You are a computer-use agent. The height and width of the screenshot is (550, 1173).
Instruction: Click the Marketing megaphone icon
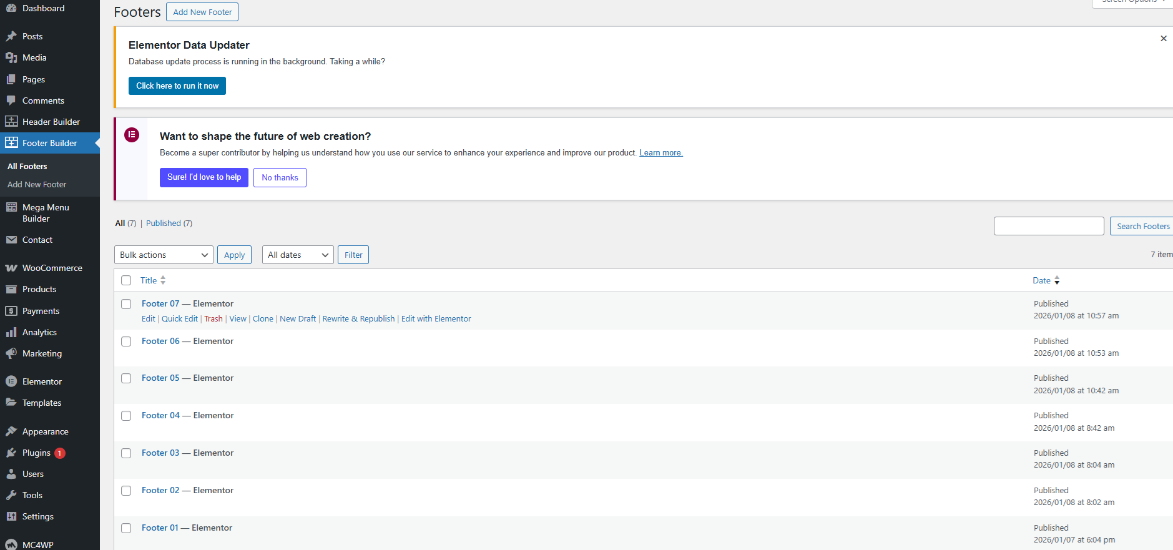pos(11,353)
